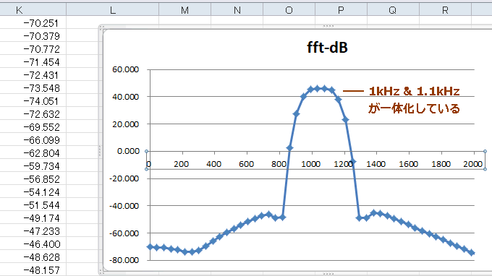This screenshot has height=276, width=492.
Task: Select column R header
Action: tap(445, 9)
